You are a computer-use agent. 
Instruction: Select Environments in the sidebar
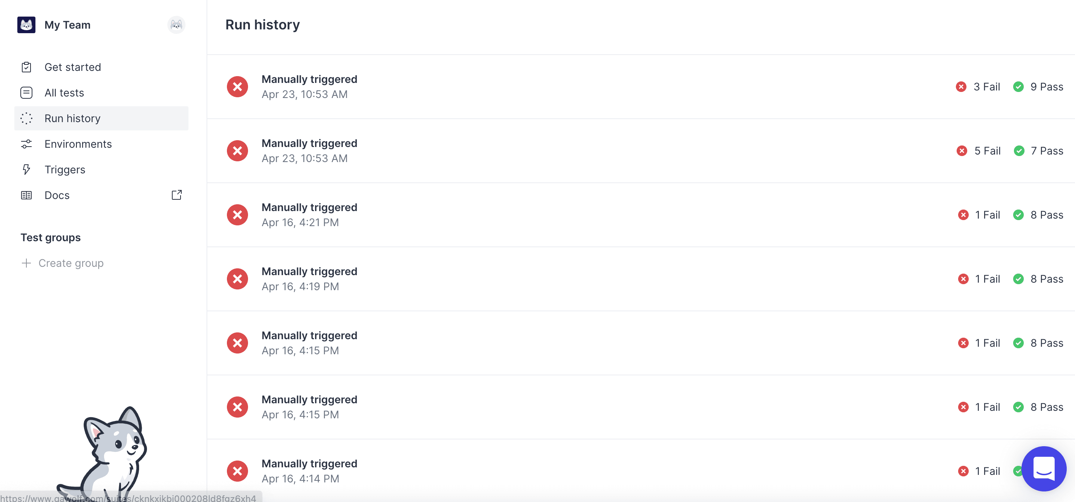click(78, 144)
